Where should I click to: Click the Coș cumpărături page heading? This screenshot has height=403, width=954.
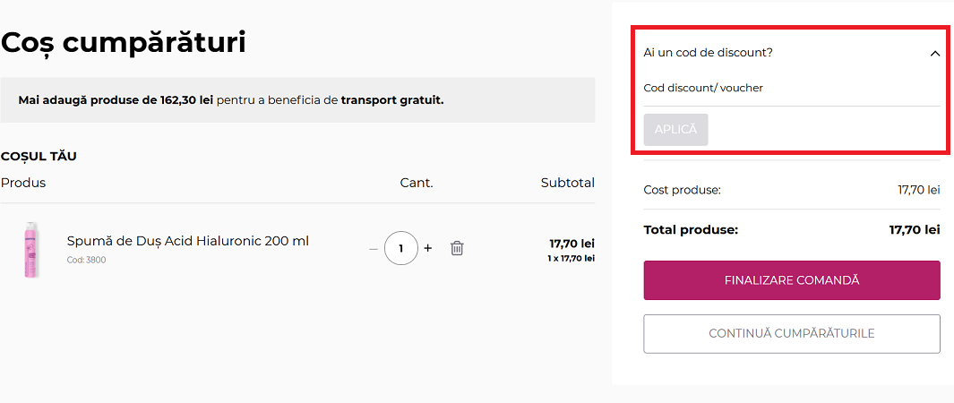[x=124, y=42]
